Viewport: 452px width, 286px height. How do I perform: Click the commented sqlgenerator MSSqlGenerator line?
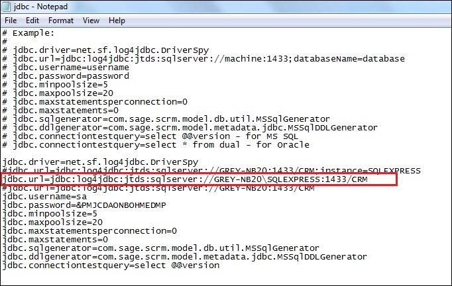166,119
